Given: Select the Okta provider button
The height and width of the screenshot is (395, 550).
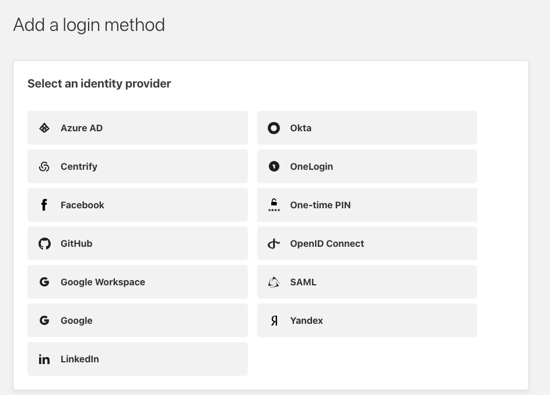Looking at the screenshot, I should (367, 128).
